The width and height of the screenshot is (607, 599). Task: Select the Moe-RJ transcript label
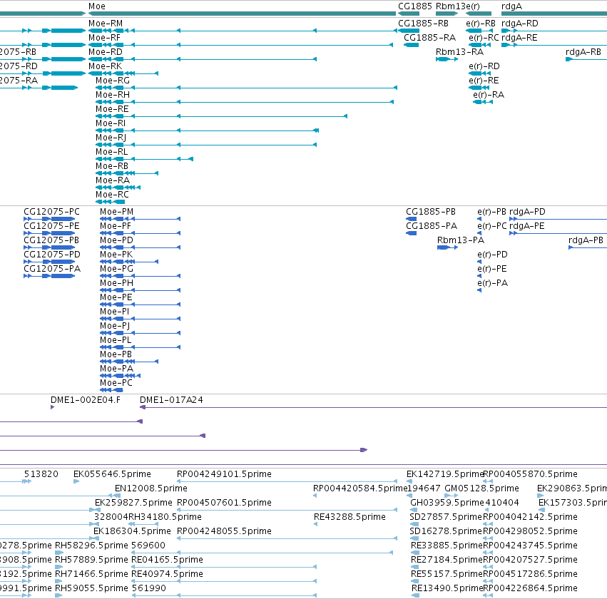tap(111, 138)
